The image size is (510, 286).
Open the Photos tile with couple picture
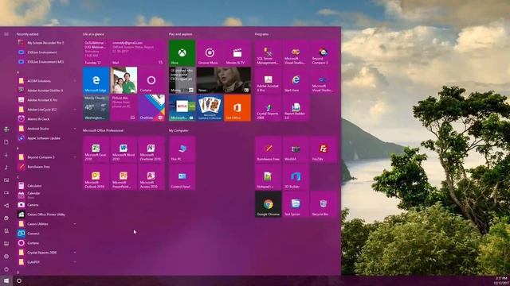124,80
